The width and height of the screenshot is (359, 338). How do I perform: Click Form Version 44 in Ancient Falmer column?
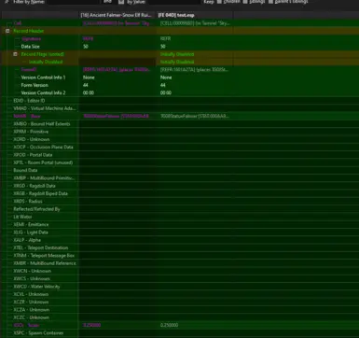coord(86,85)
